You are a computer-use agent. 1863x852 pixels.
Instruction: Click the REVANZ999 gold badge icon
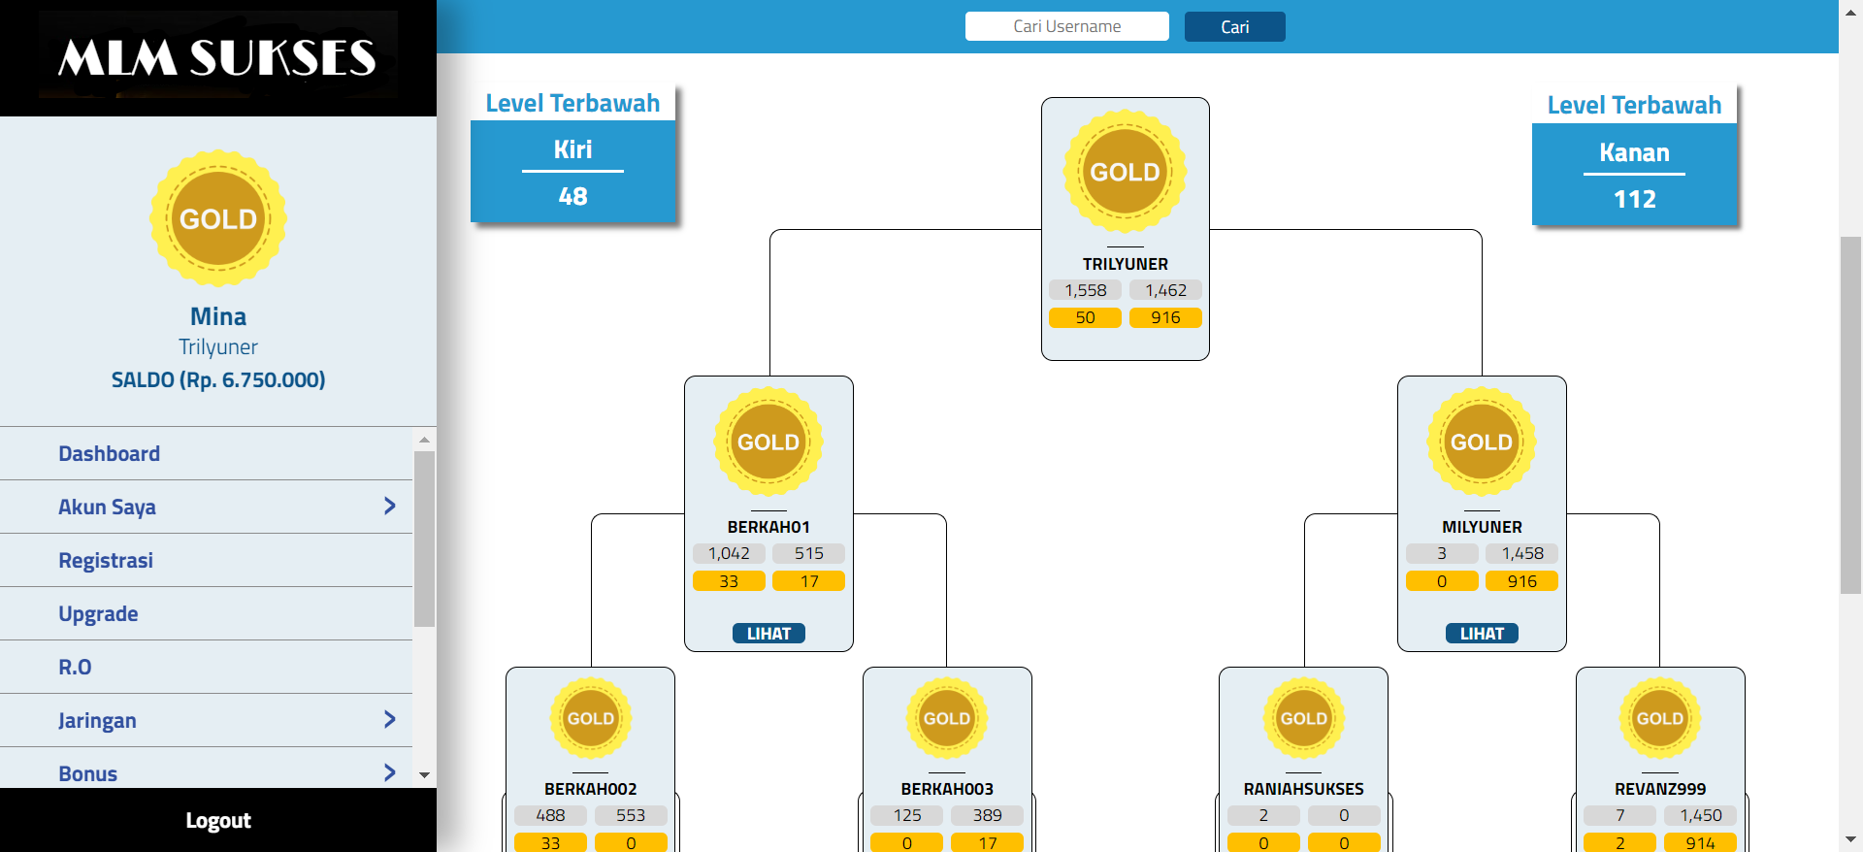(1659, 718)
